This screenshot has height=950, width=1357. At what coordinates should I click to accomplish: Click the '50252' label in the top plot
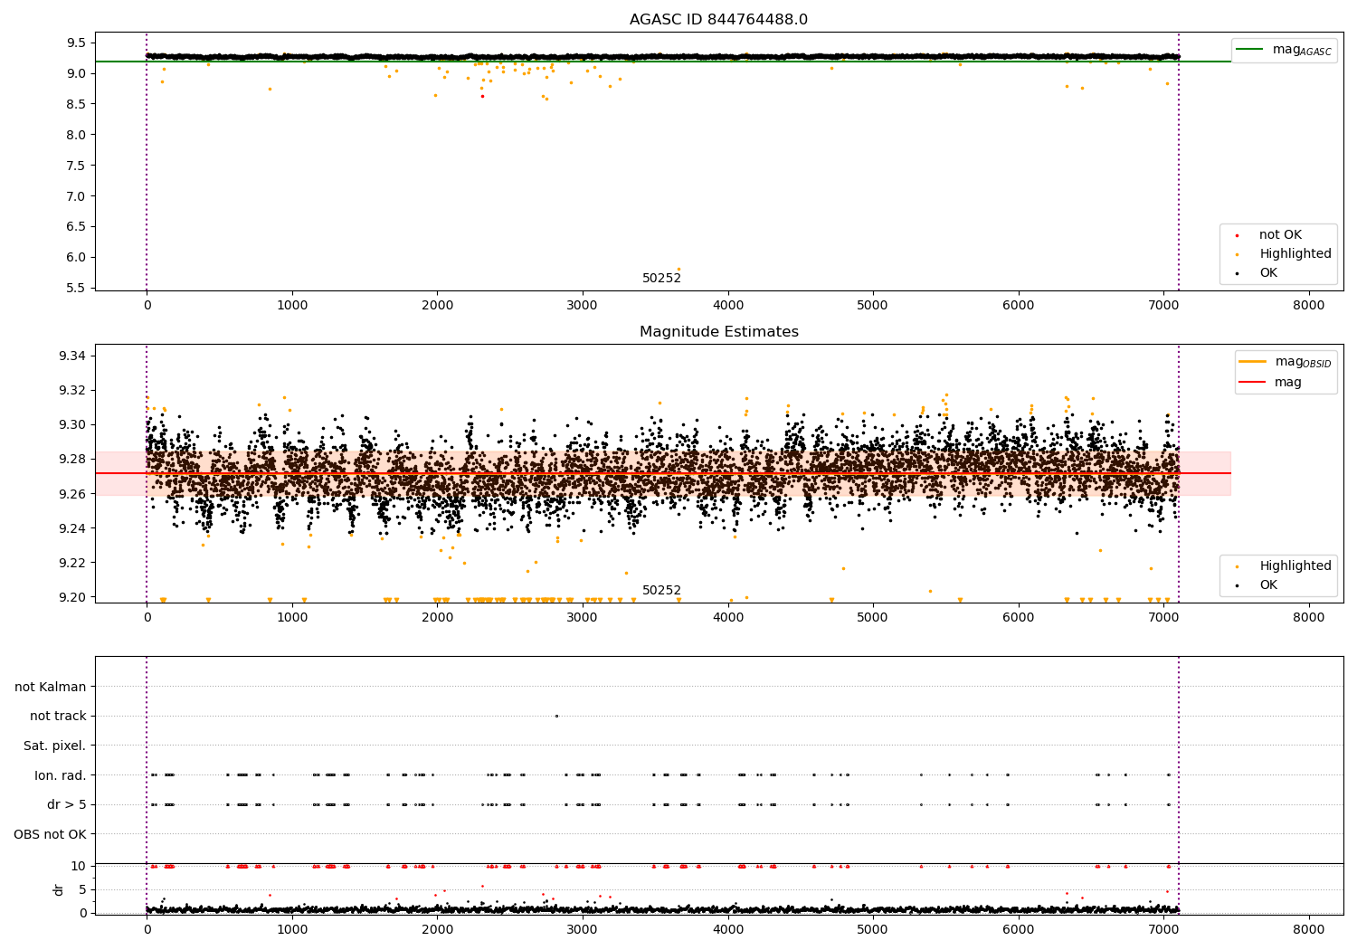[x=661, y=279]
